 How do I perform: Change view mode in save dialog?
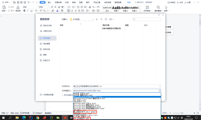(x=111, y=19)
